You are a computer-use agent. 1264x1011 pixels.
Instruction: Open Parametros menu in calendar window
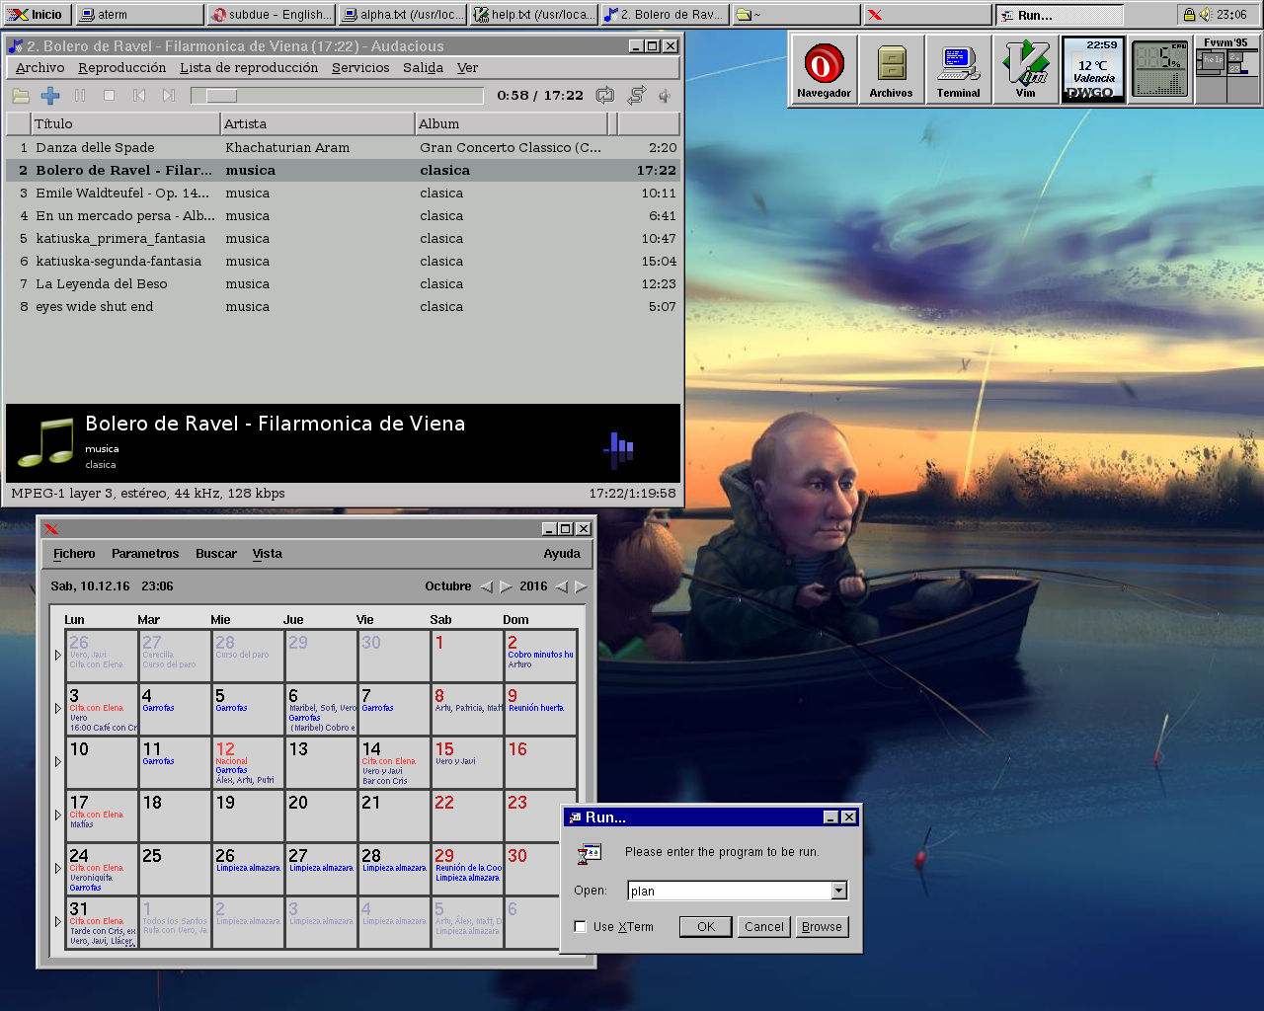pos(145,554)
